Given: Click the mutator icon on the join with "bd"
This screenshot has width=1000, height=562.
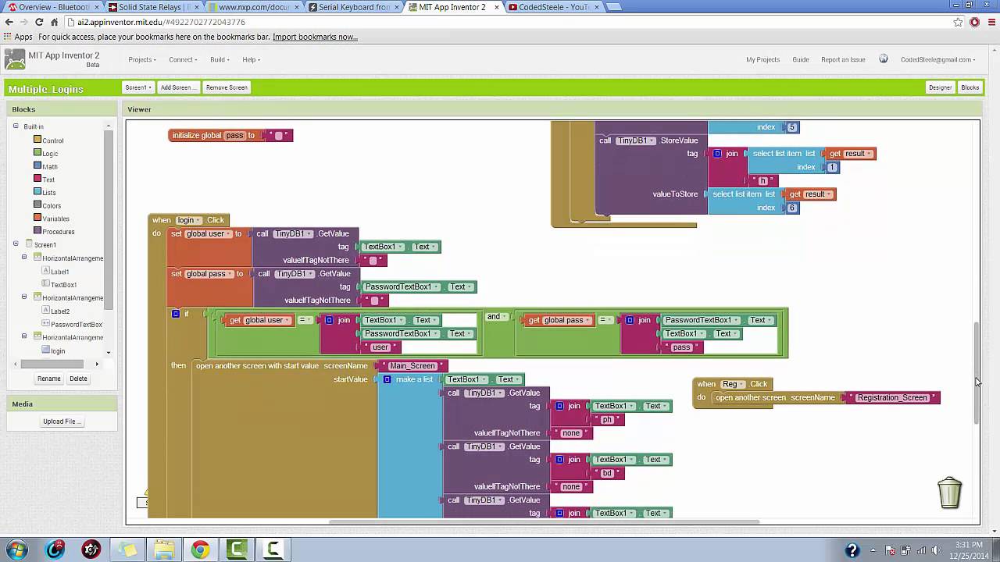Looking at the screenshot, I should point(559,460).
